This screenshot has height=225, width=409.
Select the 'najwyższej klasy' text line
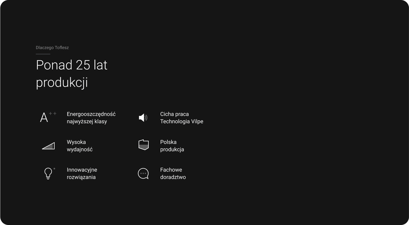87,121
